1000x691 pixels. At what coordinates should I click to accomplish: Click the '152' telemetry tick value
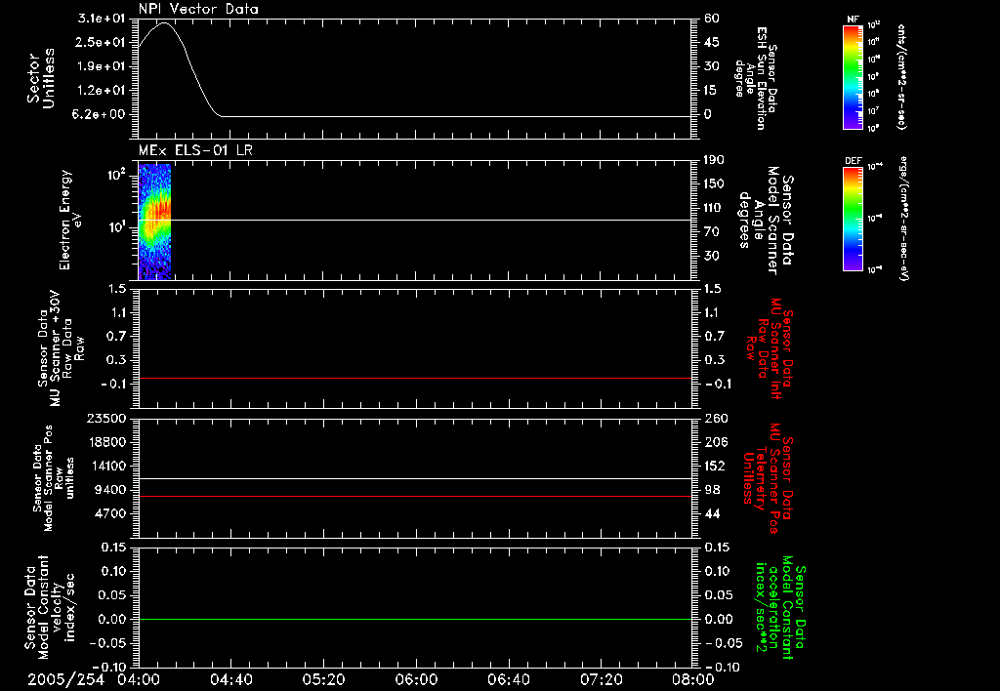click(715, 466)
